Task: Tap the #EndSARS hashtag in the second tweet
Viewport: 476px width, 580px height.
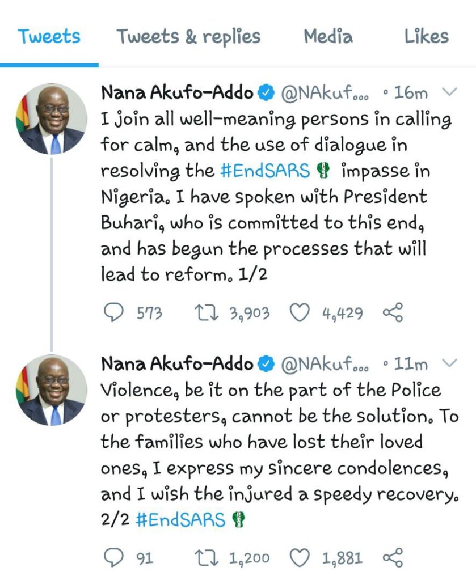Action: [180, 520]
